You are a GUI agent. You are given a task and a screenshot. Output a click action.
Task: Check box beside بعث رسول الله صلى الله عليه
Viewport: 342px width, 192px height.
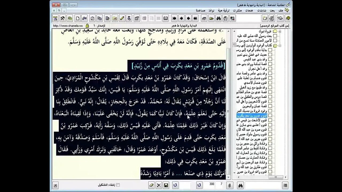pyautogui.click(x=275, y=36)
